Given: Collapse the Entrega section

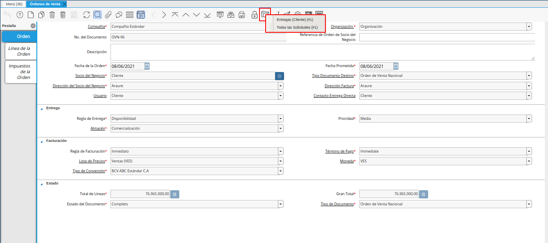Looking at the screenshot, I should tap(41, 108).
